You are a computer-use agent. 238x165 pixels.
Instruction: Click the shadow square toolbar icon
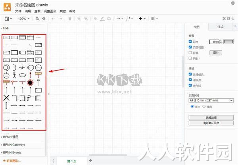pos(109,19)
